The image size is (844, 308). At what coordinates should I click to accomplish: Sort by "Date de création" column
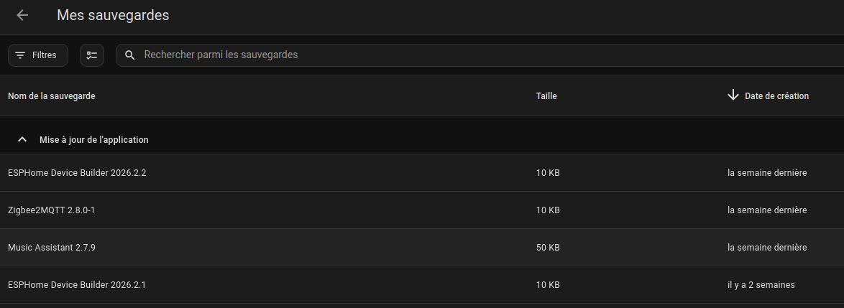coord(776,96)
